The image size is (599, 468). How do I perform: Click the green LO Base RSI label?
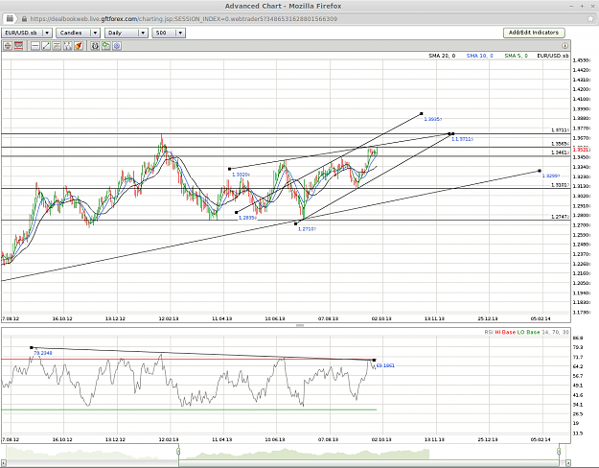(528, 332)
